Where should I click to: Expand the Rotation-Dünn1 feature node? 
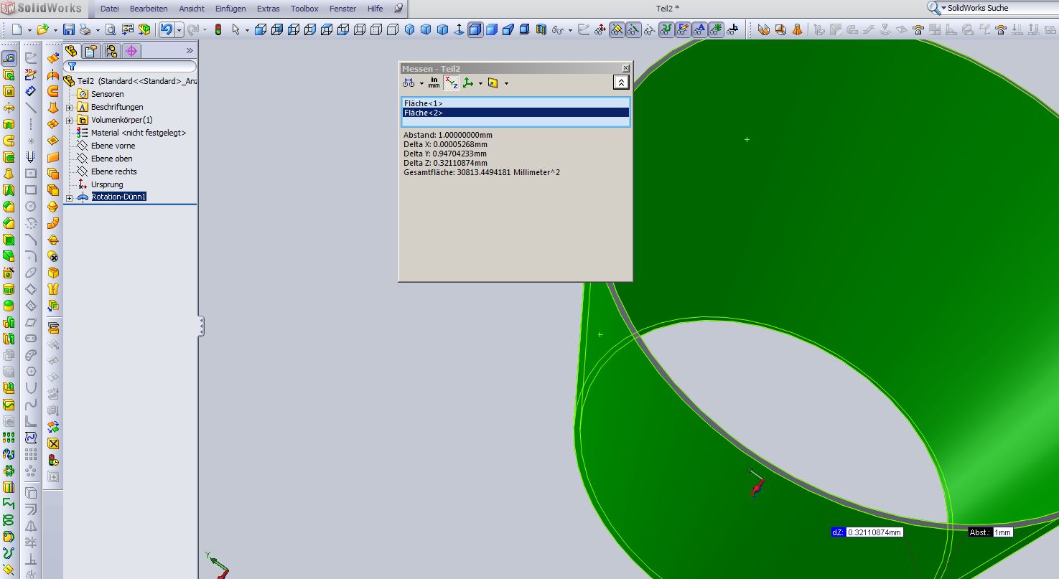point(70,198)
